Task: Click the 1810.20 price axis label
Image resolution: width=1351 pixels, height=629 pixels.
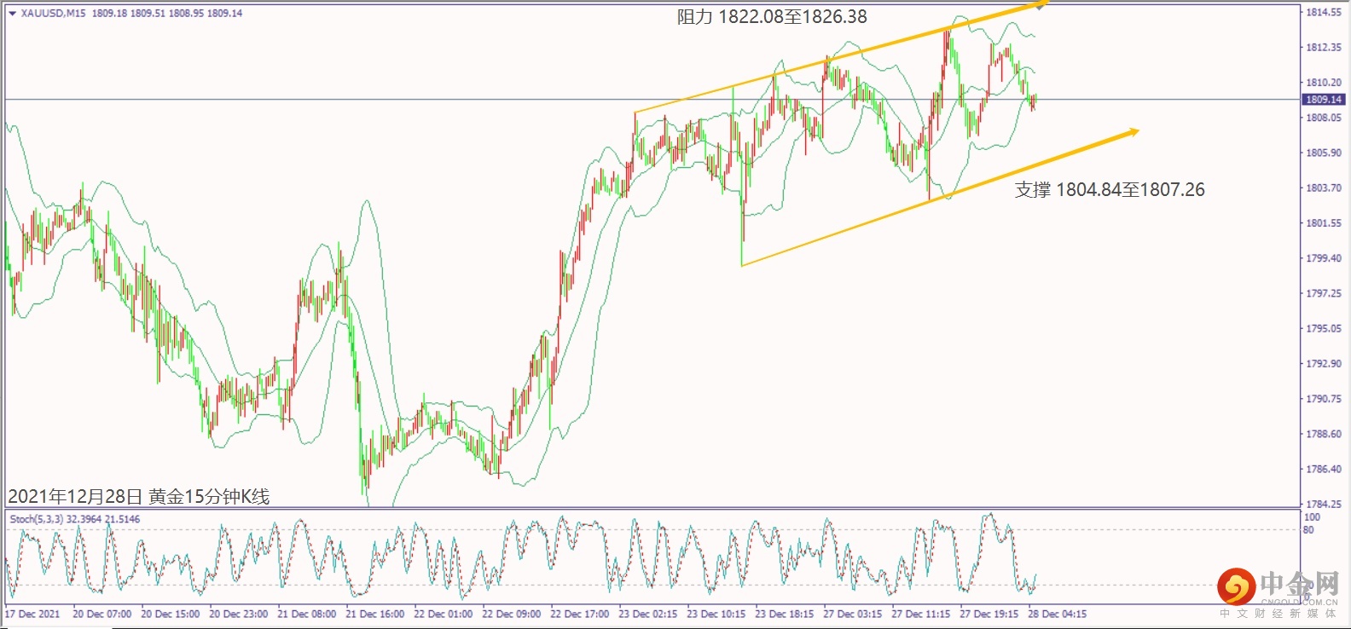Action: pyautogui.click(x=1324, y=83)
